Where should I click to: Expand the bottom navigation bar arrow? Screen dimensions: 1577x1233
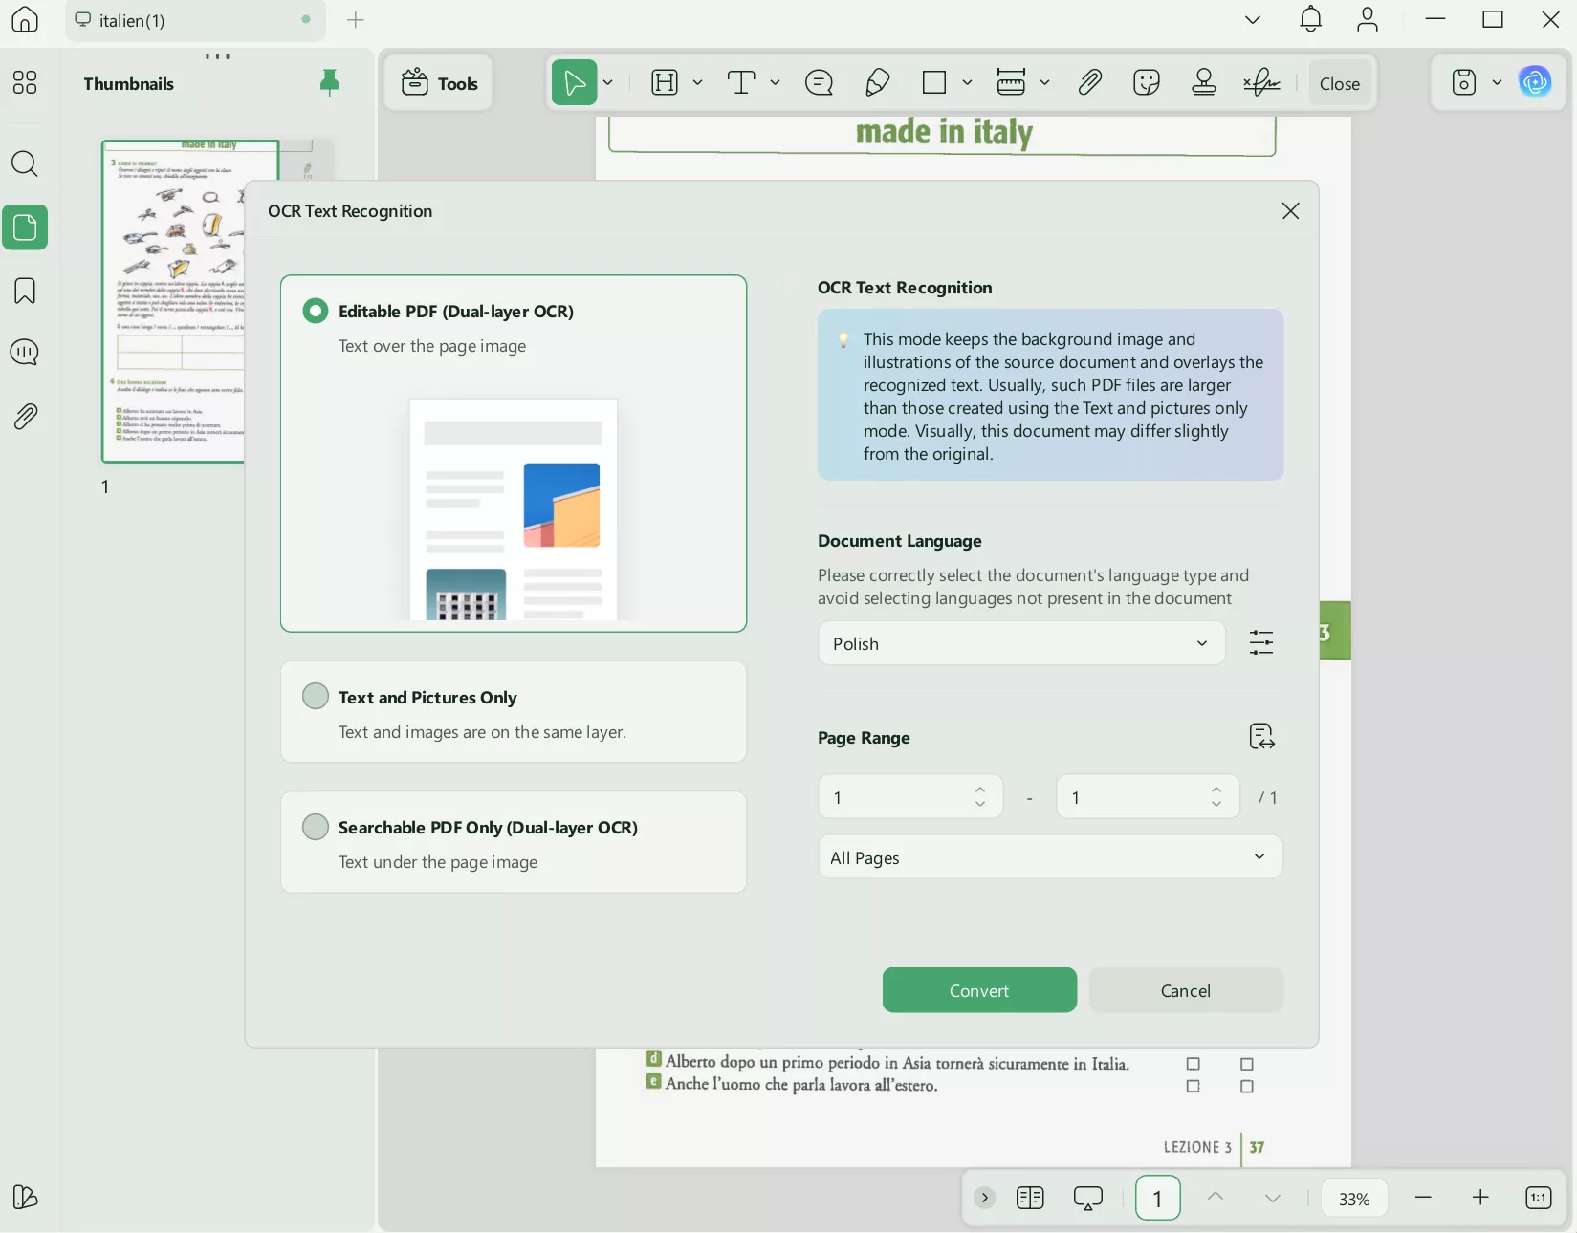pyautogui.click(x=984, y=1198)
